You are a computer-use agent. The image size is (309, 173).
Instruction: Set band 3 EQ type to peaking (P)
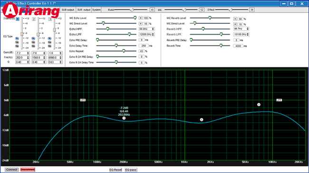click(49, 38)
